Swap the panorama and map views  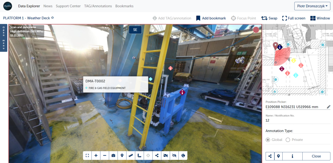click(x=269, y=18)
